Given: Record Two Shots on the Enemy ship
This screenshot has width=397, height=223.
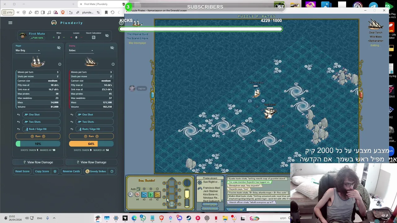Looking at the screenshot, I should (x=95, y=122).
